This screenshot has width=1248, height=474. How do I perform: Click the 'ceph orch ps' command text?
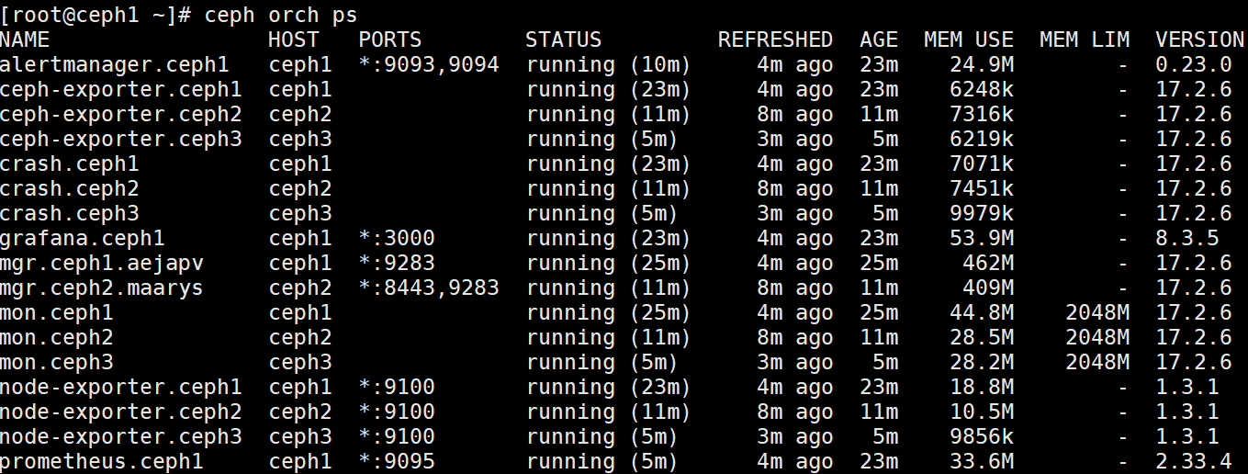[x=281, y=16]
